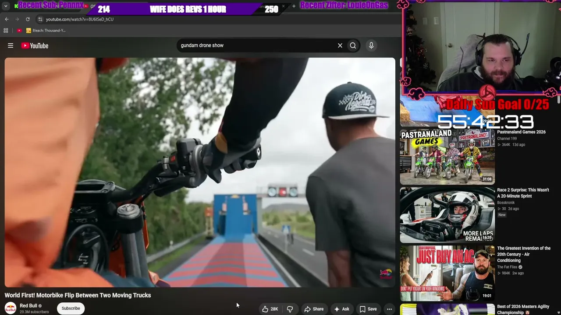Screen dimensions: 561x315
Task: Save the video to a playlist
Action: [368, 309]
